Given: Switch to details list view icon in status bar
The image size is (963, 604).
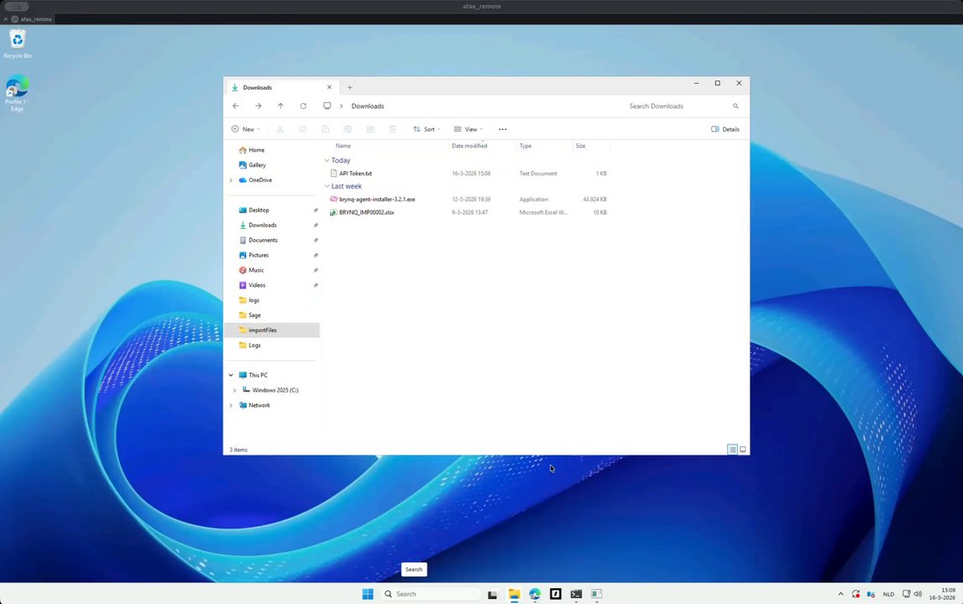Looking at the screenshot, I should coord(732,450).
